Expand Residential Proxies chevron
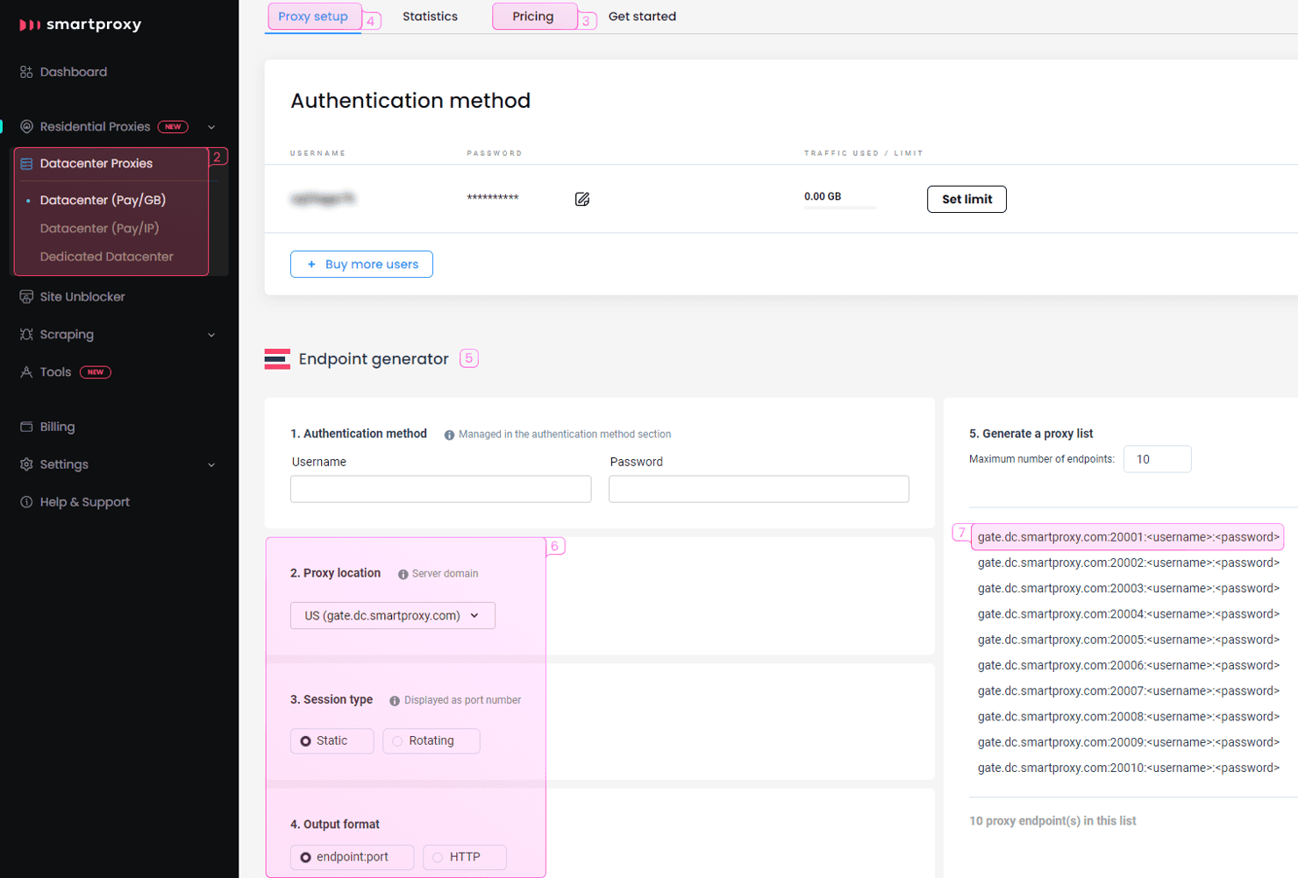Viewport: 1298px width, 878px height. tap(211, 127)
